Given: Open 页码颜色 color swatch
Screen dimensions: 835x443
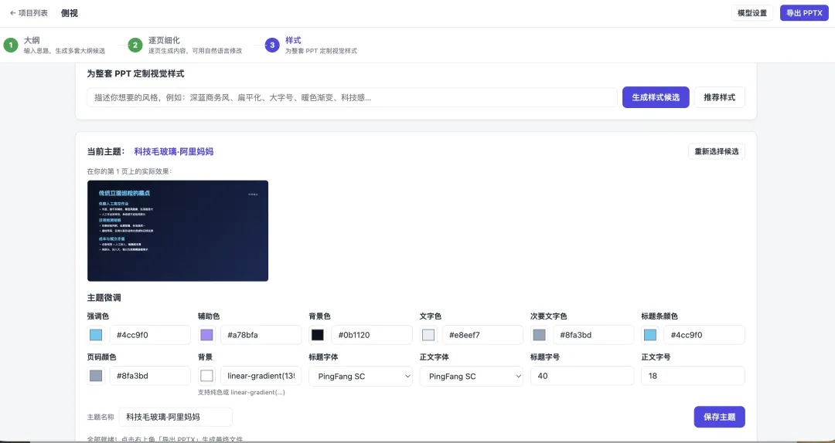Looking at the screenshot, I should tap(96, 376).
